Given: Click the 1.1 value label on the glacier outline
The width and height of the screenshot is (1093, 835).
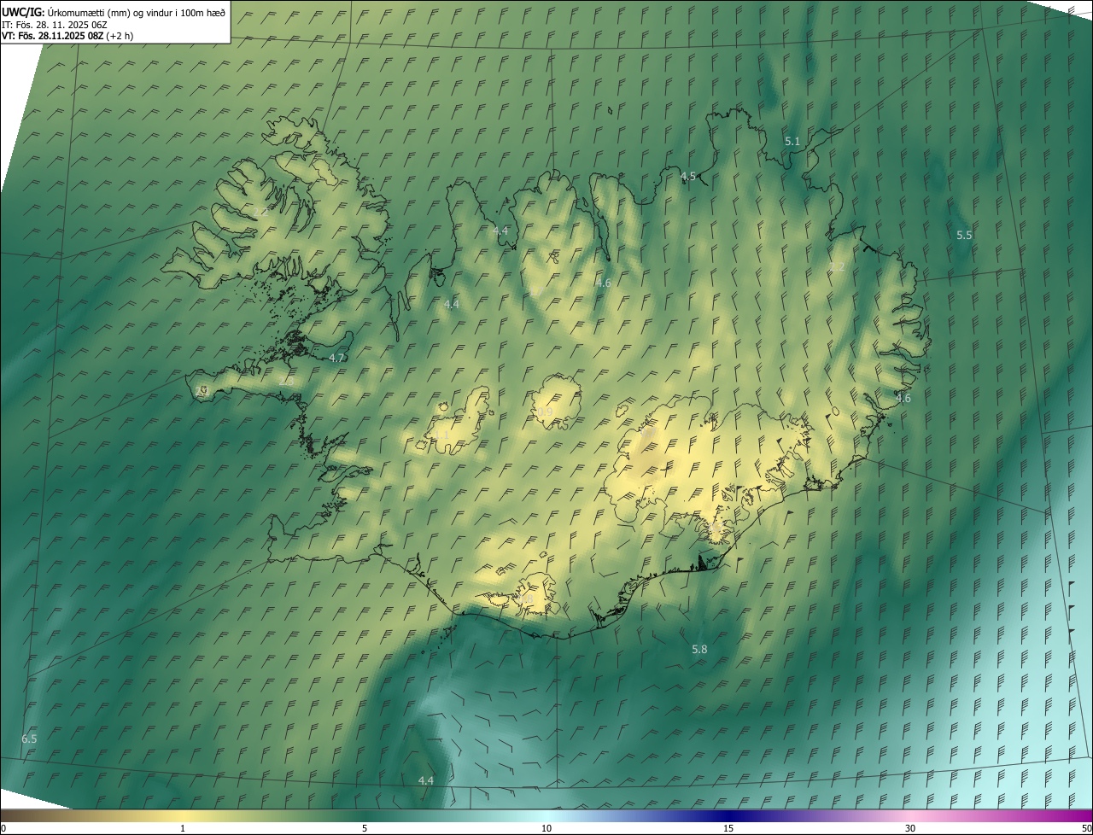Looking at the screenshot, I should (441, 435).
